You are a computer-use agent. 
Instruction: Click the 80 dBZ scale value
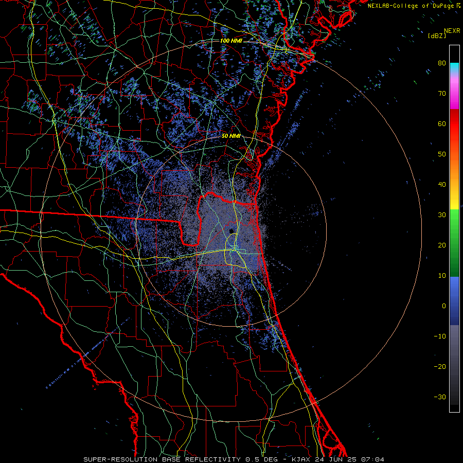click(x=442, y=63)
